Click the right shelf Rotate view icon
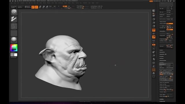The width and height of the screenshot is (185, 104). pyautogui.click(x=153, y=59)
